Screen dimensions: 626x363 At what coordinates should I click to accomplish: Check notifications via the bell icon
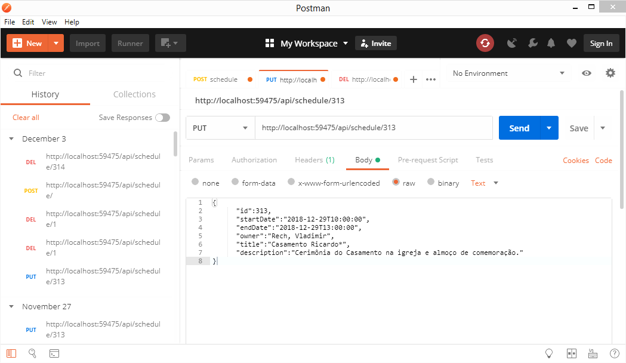550,42
